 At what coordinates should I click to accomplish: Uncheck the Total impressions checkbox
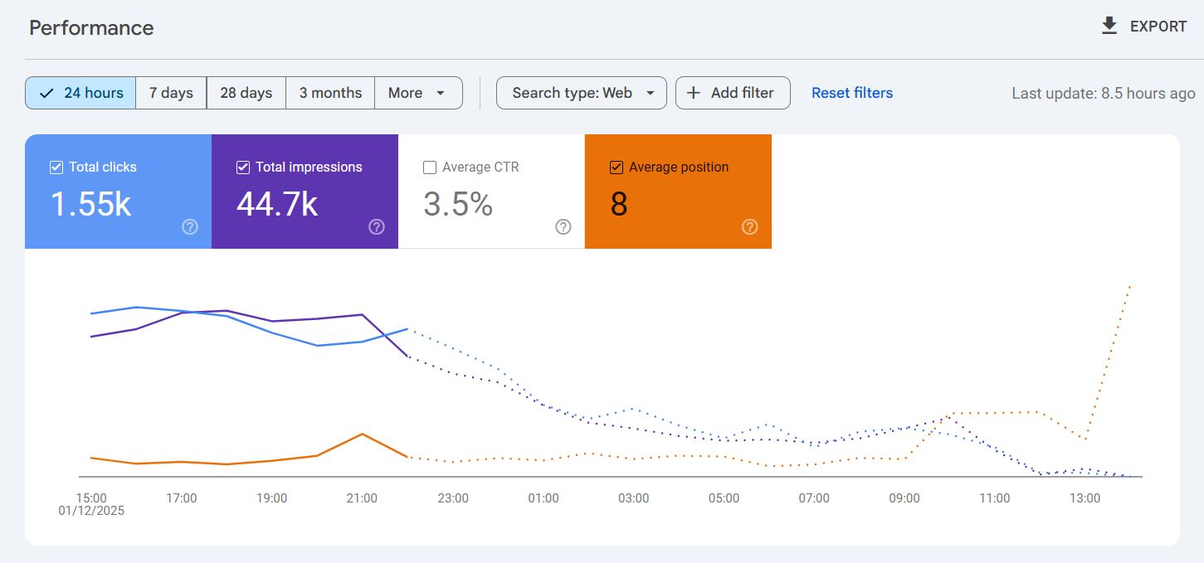pyautogui.click(x=243, y=167)
